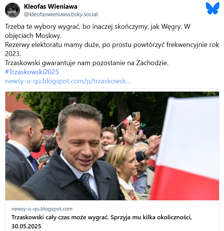224x231 pixels.
Task: Click the newsy-o-qu.blogspot.com domain on the card
Action: point(42,209)
